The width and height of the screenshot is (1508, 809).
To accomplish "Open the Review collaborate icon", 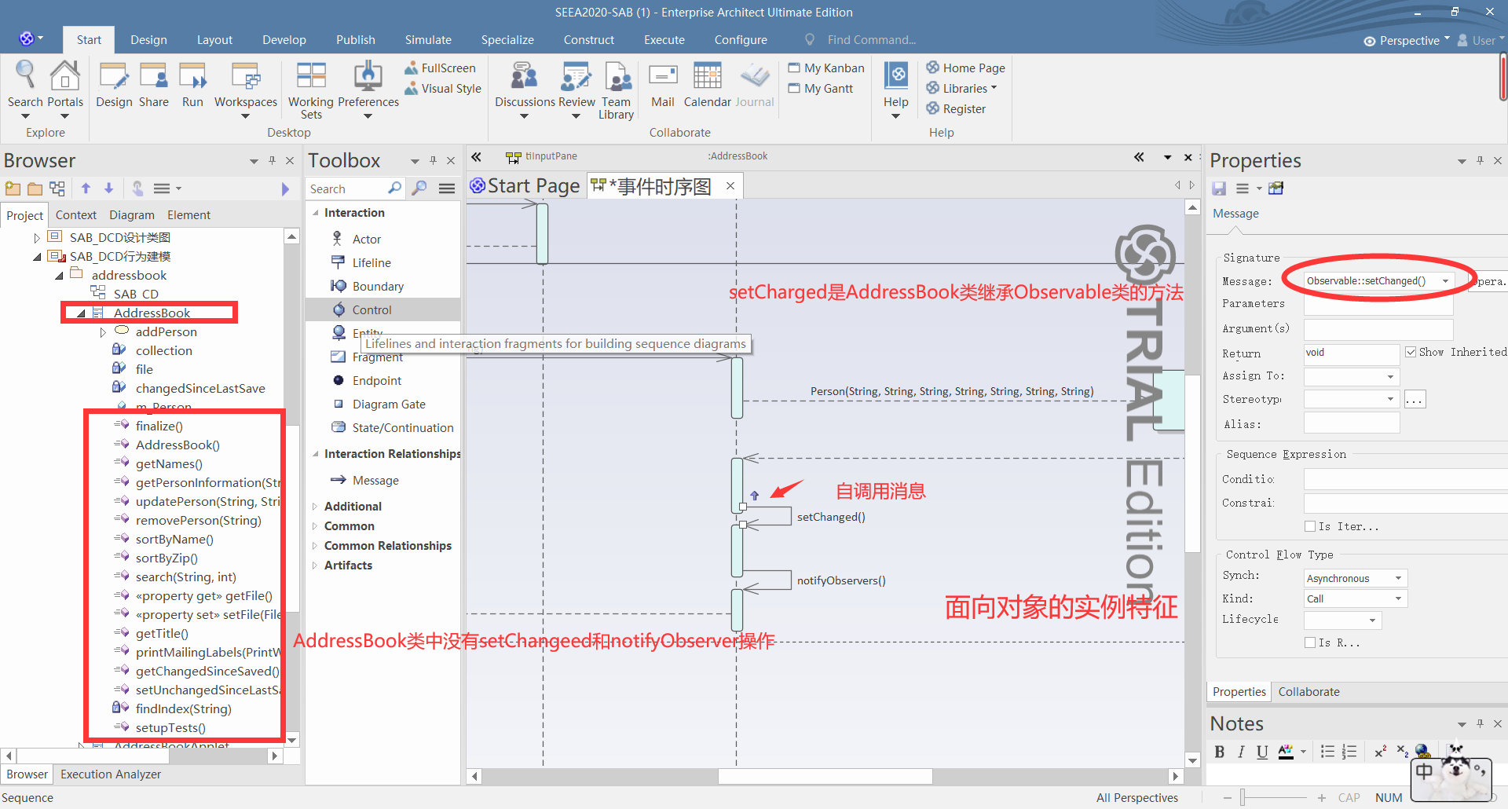I will [576, 88].
